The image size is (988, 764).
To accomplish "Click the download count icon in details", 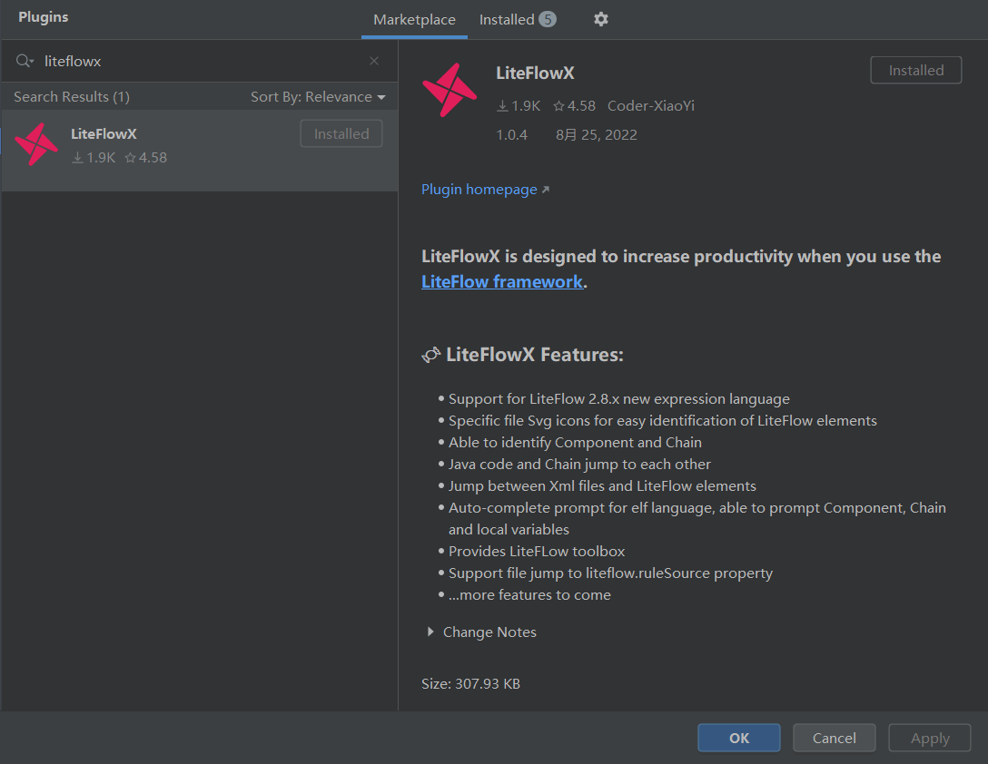I will [502, 106].
